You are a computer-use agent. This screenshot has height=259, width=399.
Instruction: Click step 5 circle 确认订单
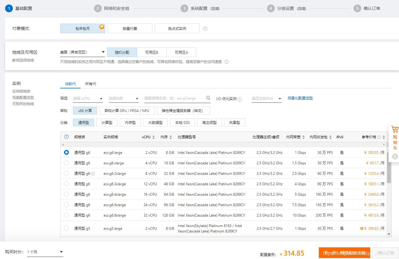[357, 8]
